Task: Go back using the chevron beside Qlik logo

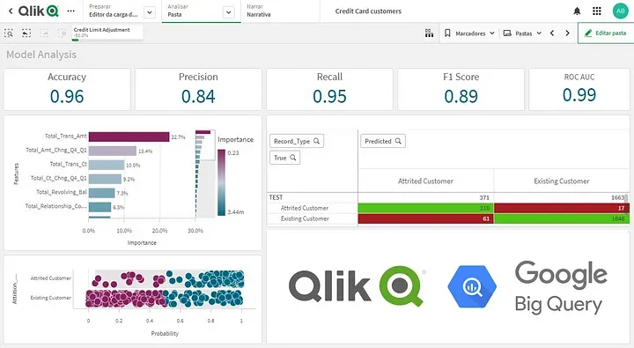Action: pos(11,11)
